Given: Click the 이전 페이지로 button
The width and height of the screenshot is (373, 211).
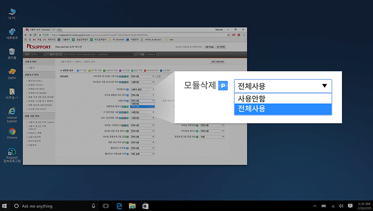Looking at the screenshot, I should point(218,61).
